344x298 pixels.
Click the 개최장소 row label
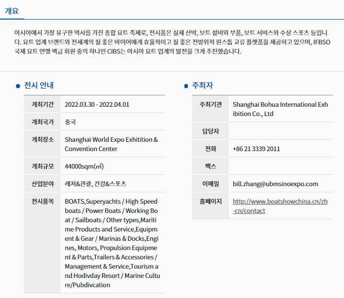[43, 139]
